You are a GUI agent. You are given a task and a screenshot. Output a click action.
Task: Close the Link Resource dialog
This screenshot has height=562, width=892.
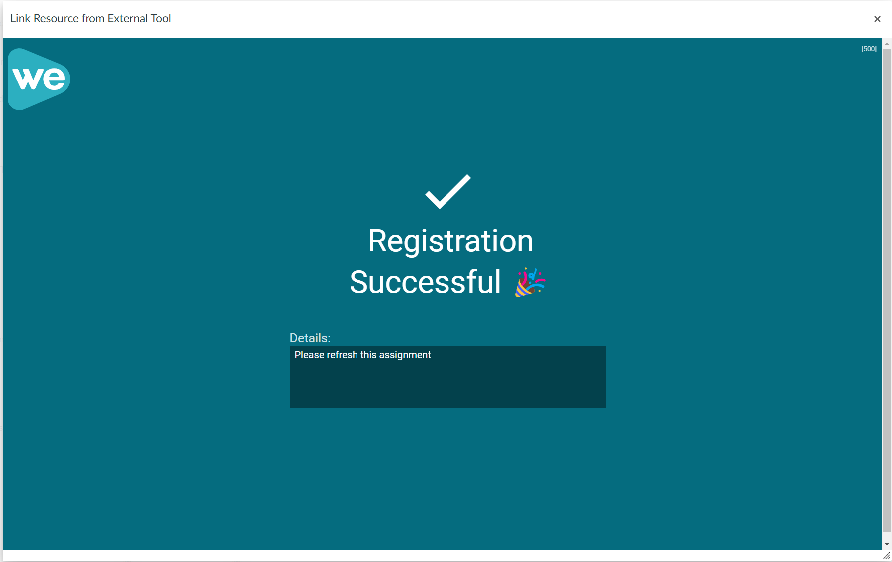[877, 19]
